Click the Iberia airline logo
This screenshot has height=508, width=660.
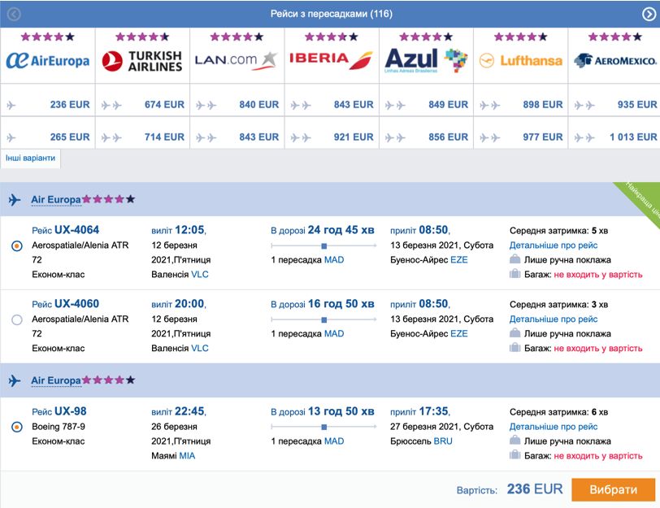331,59
